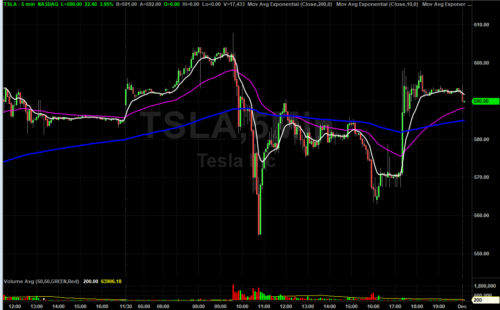Click the highlighted 590.00 current price tag
Screen dimensions: 500x310
[480, 101]
